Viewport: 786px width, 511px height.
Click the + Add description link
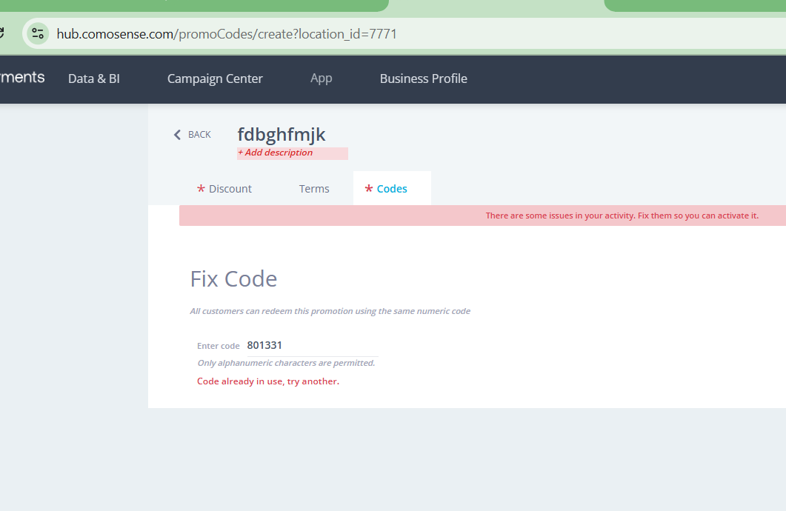click(275, 153)
